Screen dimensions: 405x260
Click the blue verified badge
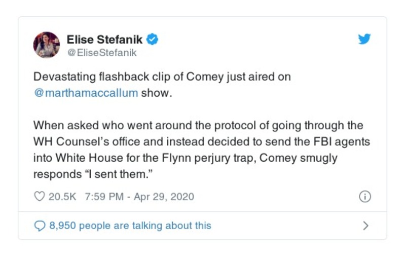pyautogui.click(x=153, y=39)
